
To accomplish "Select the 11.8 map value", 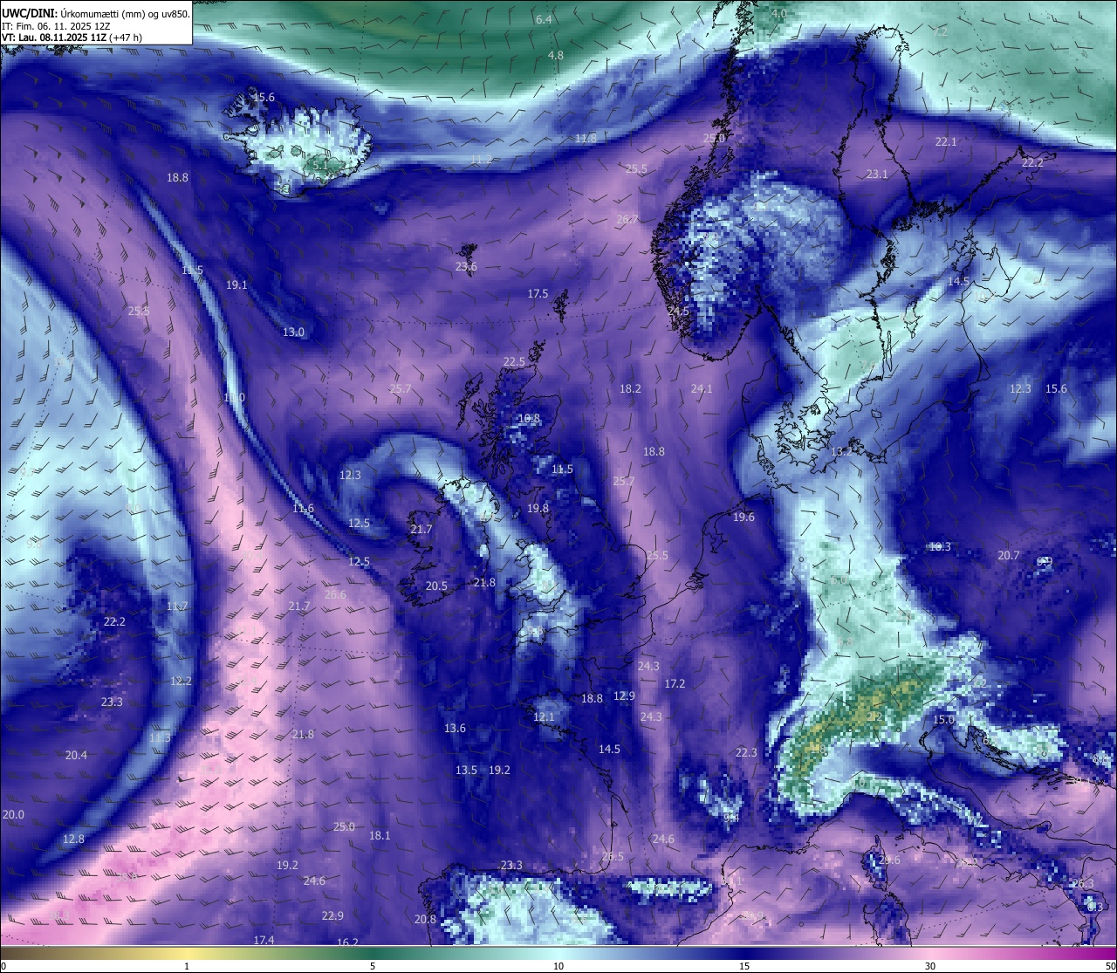I will [586, 138].
